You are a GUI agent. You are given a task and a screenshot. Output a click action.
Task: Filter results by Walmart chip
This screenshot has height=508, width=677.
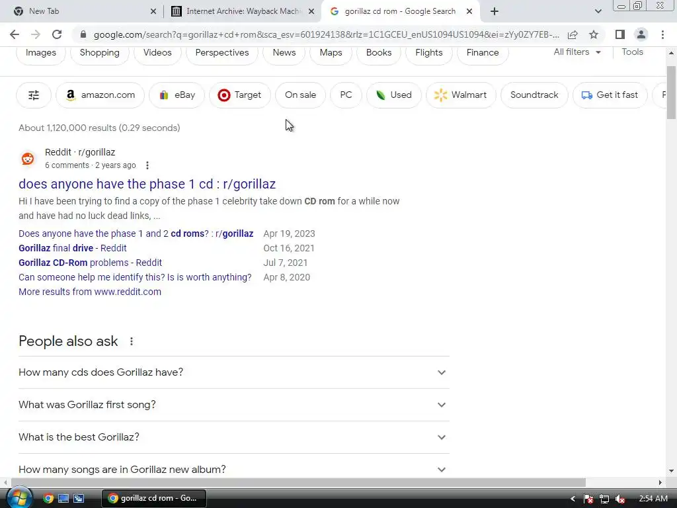461,95
